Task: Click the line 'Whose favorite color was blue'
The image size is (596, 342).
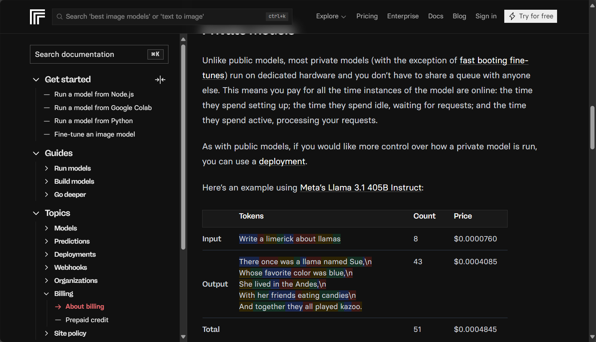Action: pyautogui.click(x=296, y=273)
